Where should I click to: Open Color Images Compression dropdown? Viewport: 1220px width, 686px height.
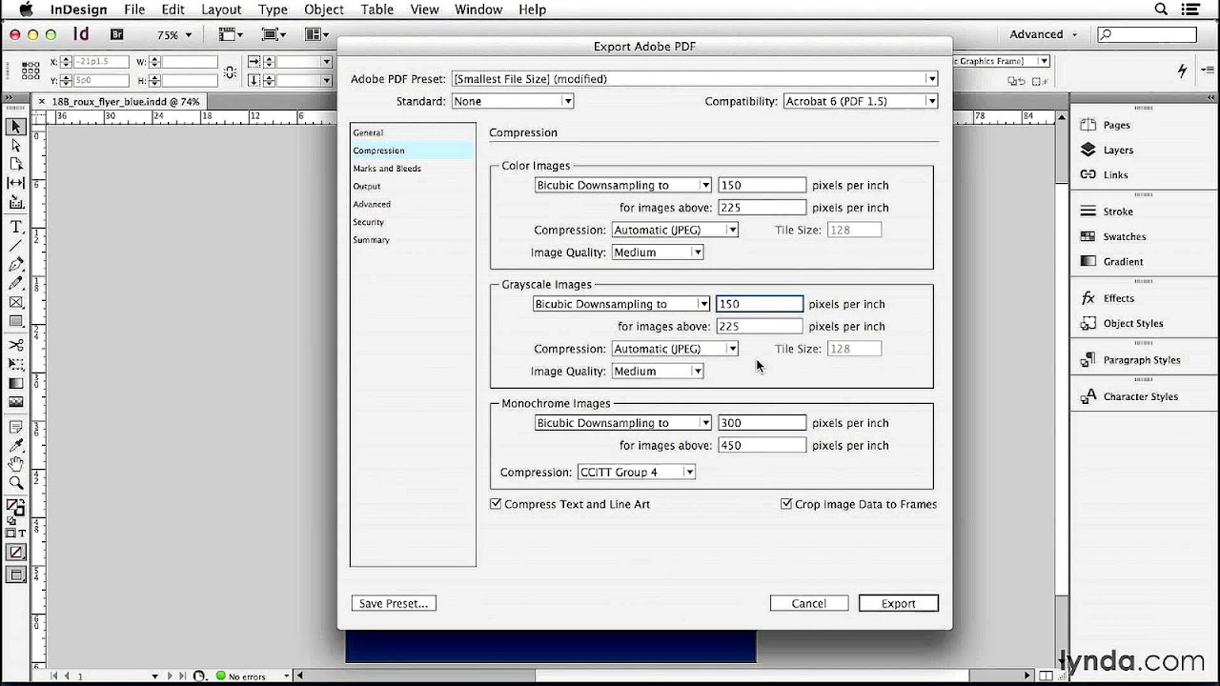click(x=675, y=230)
